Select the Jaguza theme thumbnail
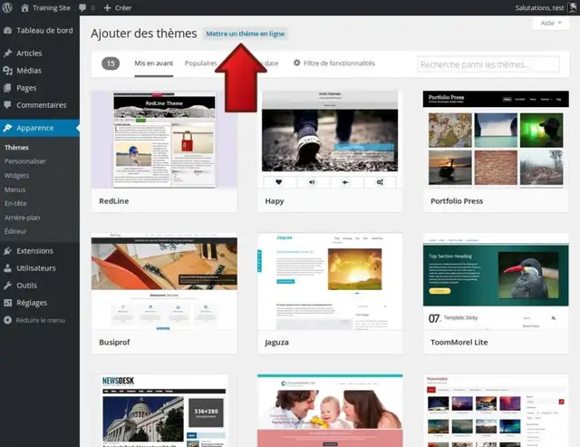The image size is (580, 447). (x=330, y=281)
